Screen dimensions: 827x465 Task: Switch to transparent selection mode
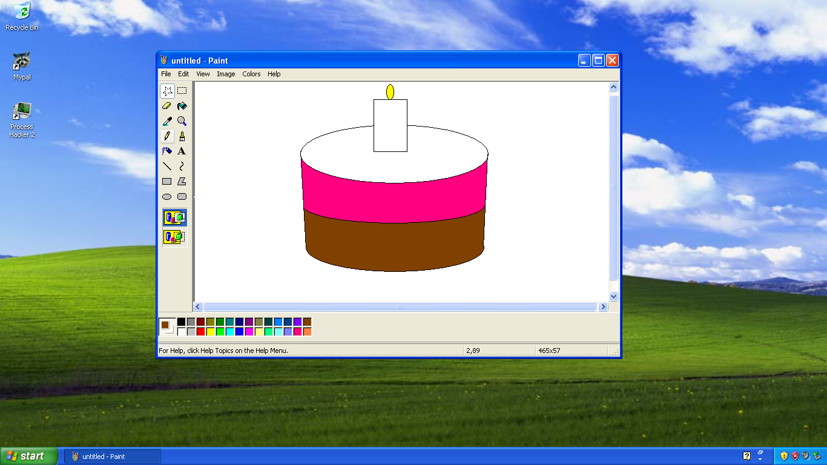click(x=174, y=237)
